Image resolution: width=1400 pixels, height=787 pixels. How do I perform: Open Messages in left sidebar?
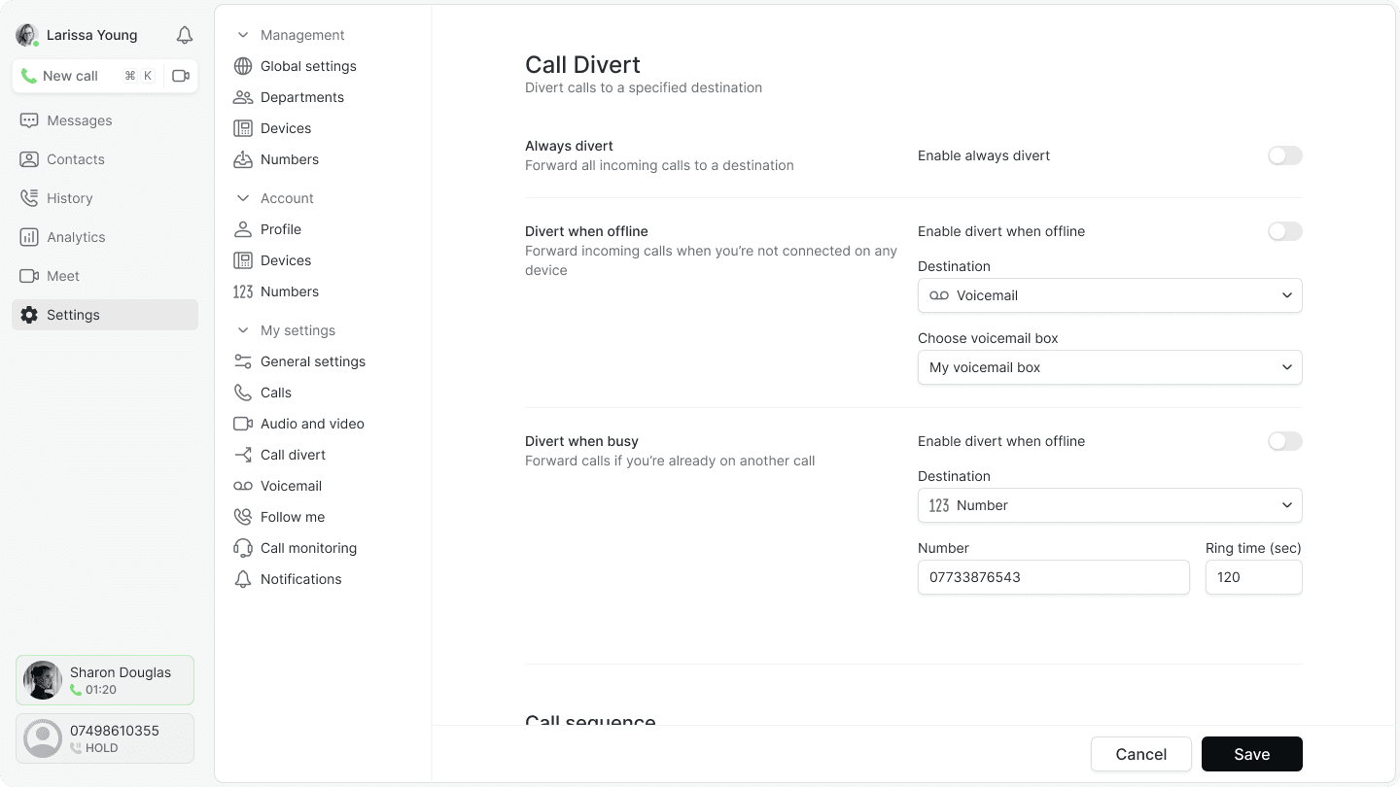click(105, 120)
